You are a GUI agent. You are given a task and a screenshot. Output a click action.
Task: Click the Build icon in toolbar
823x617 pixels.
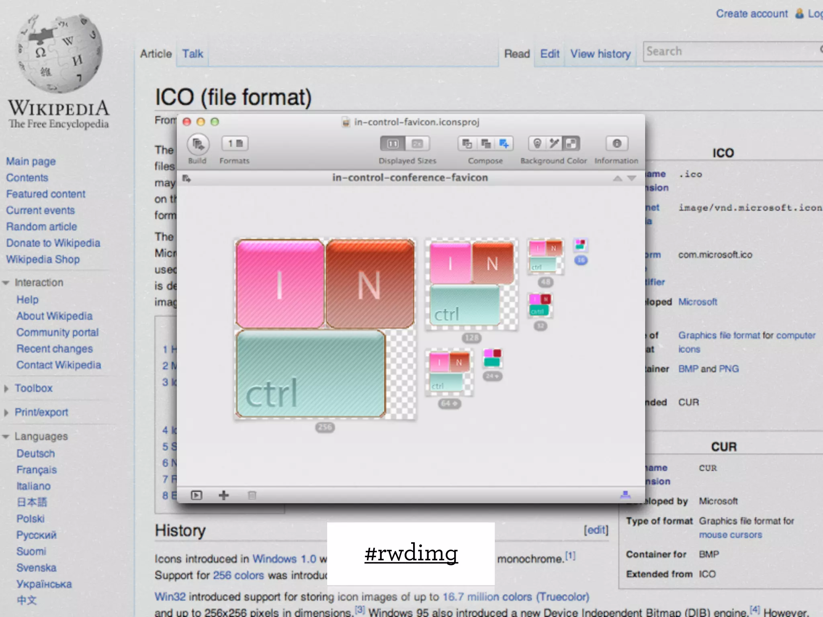click(x=198, y=144)
